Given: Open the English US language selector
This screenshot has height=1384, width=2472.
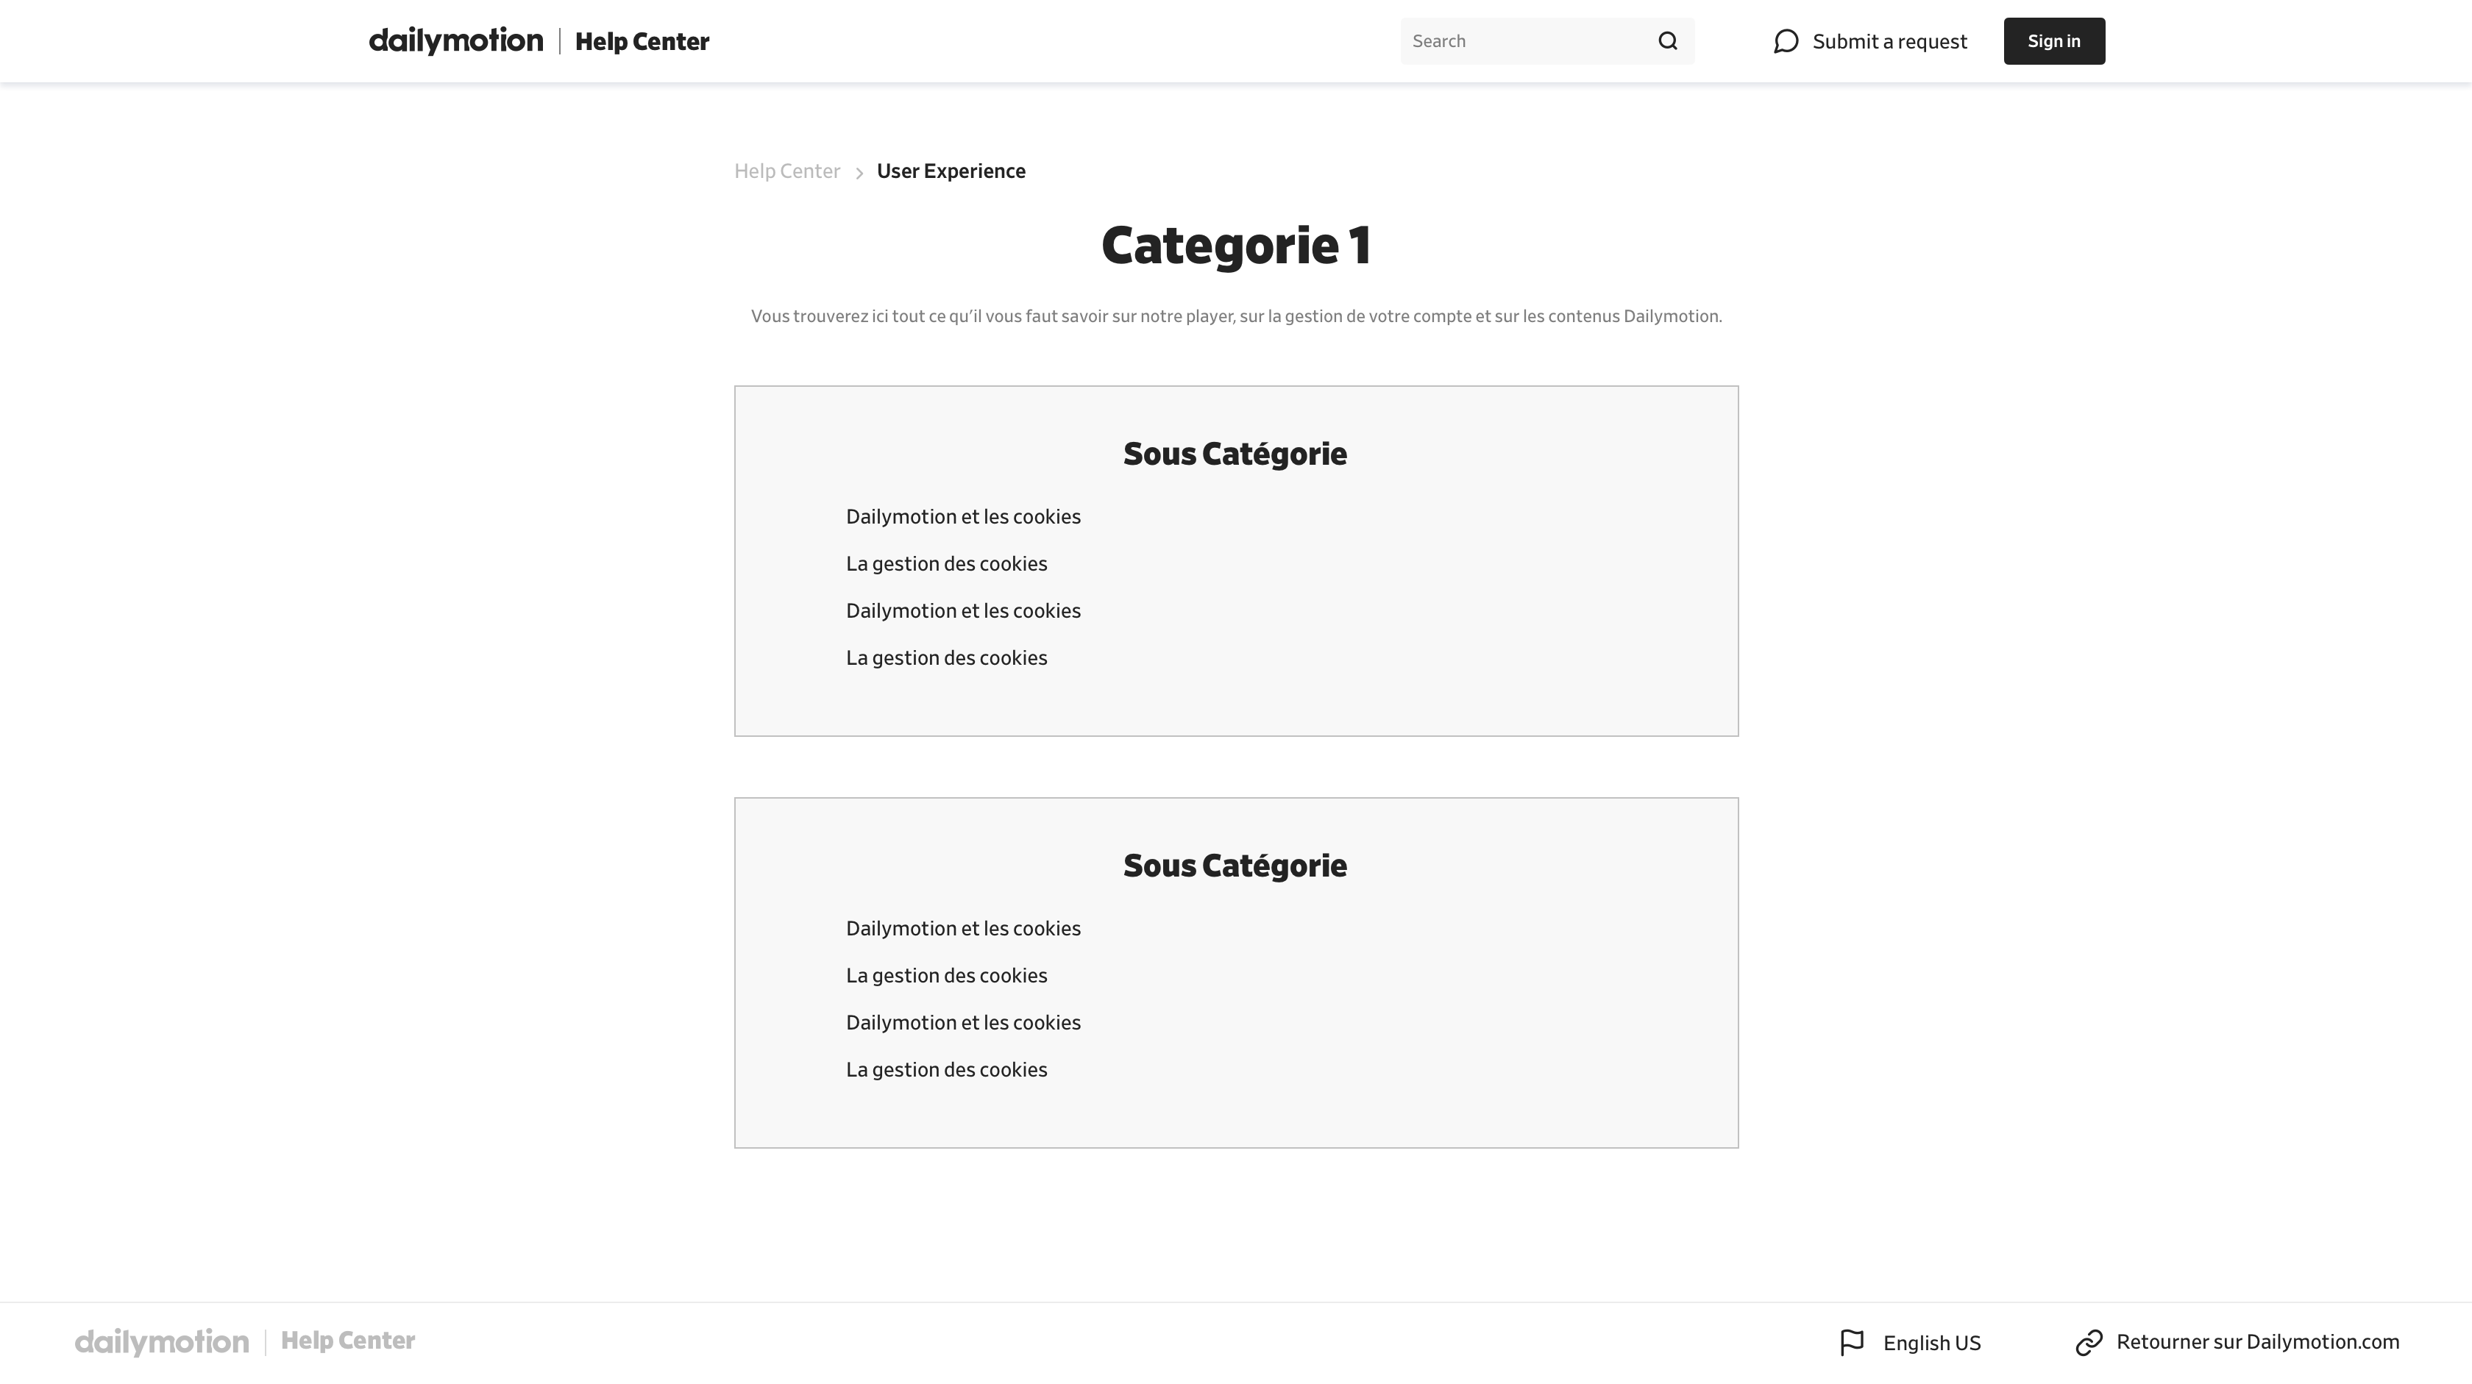Looking at the screenshot, I should pyautogui.click(x=1932, y=1343).
